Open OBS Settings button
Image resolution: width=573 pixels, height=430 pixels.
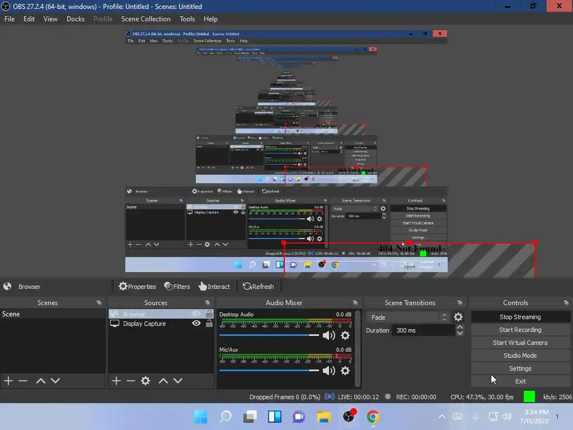520,368
